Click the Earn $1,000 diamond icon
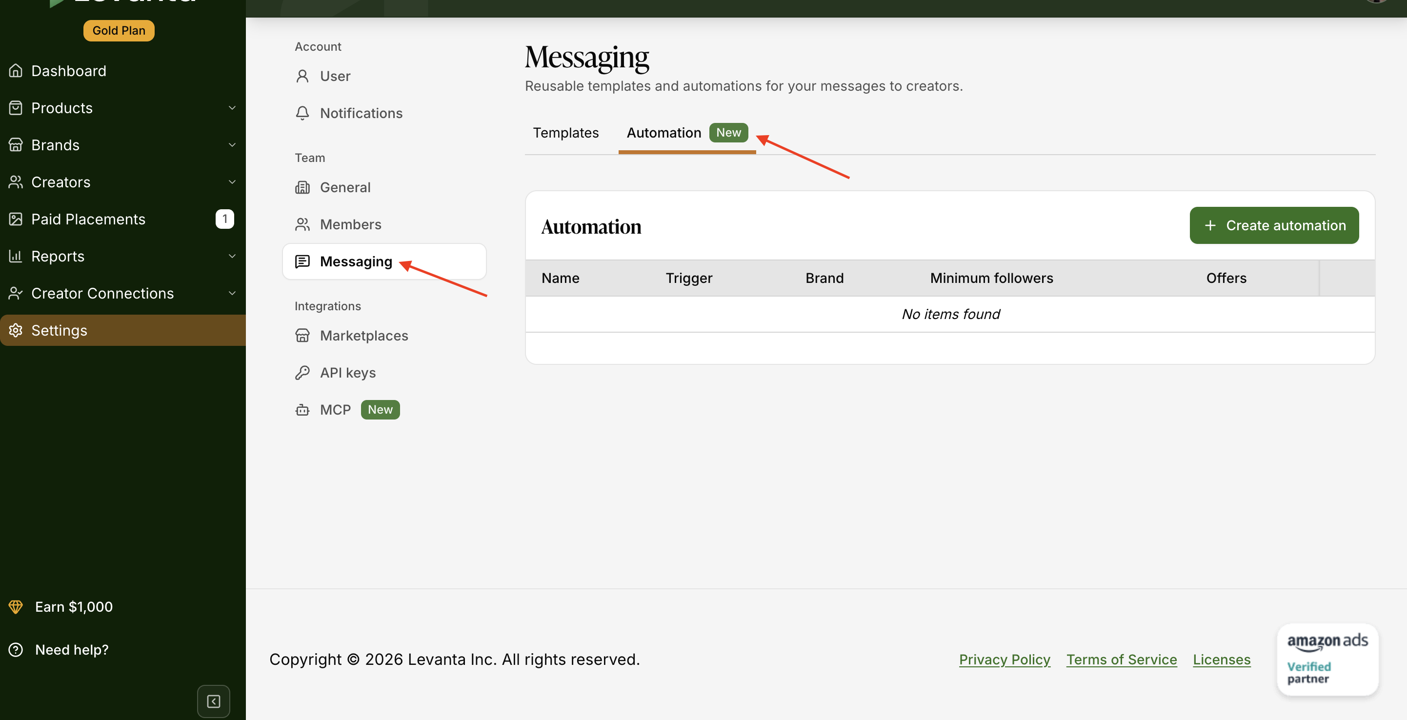Viewport: 1407px width, 720px height. click(16, 607)
